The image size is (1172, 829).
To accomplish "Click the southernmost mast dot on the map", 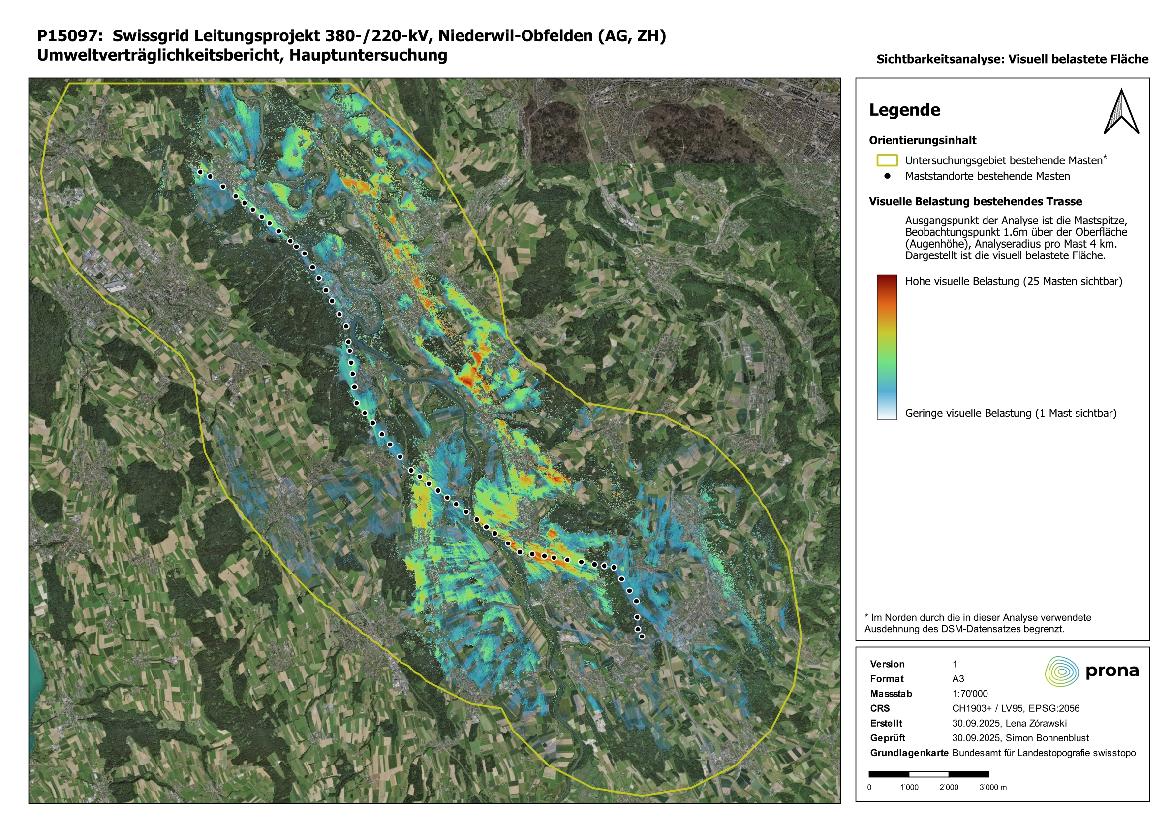I will coord(642,637).
